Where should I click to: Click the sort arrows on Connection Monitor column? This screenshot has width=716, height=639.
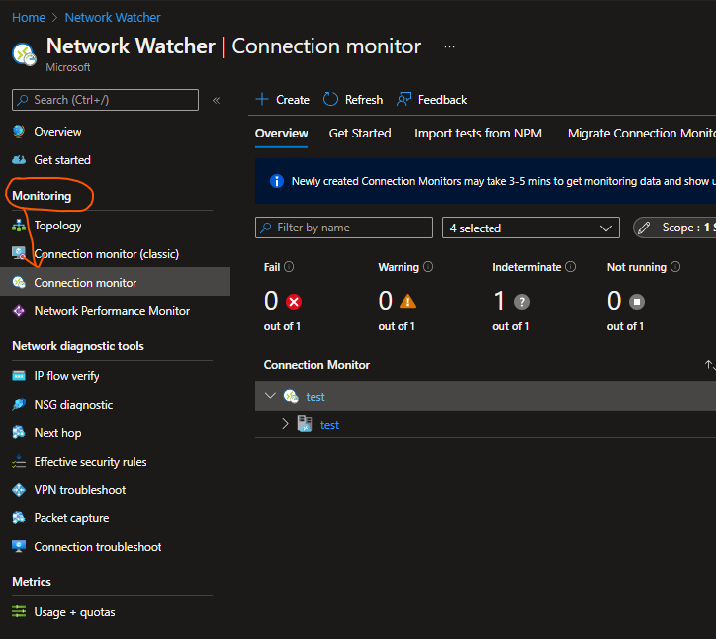(710, 364)
